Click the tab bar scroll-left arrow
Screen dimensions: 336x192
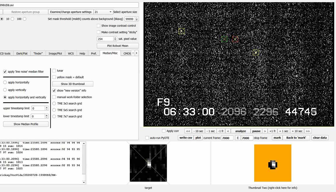(133, 53)
